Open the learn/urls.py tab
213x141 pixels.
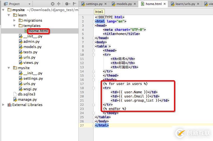click(185, 4)
